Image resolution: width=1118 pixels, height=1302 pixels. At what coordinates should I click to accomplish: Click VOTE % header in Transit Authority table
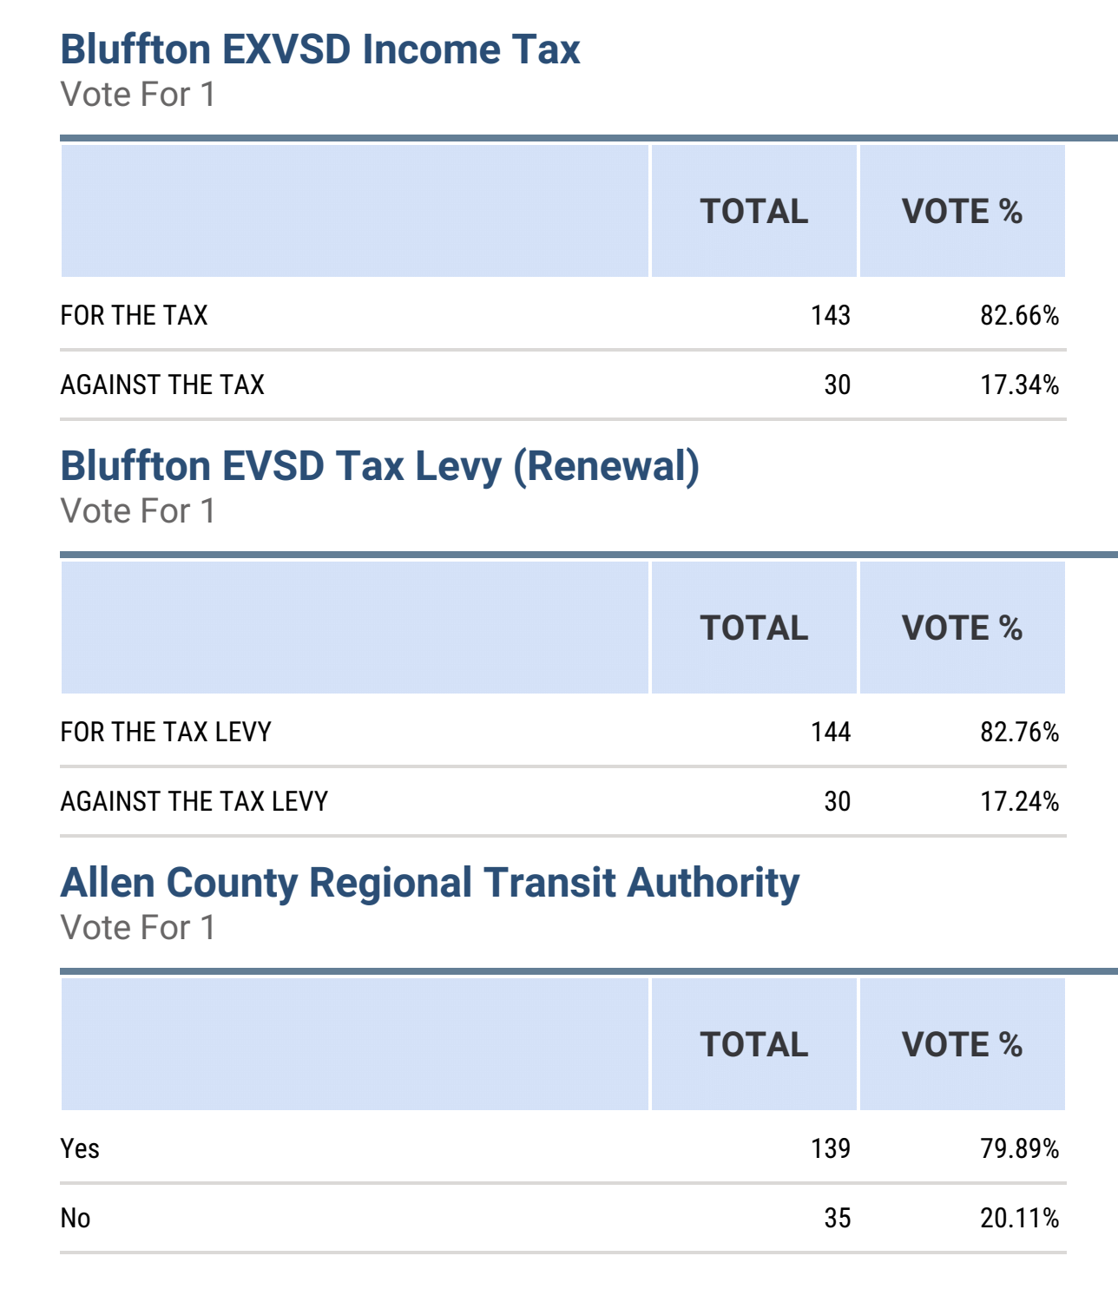coord(963,1044)
